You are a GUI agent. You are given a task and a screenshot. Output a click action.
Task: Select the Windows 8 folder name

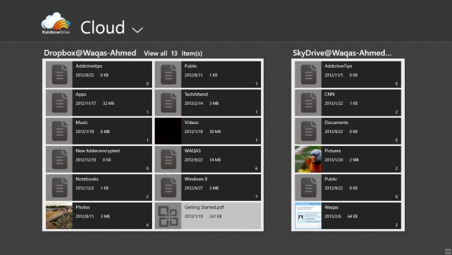coord(196,179)
